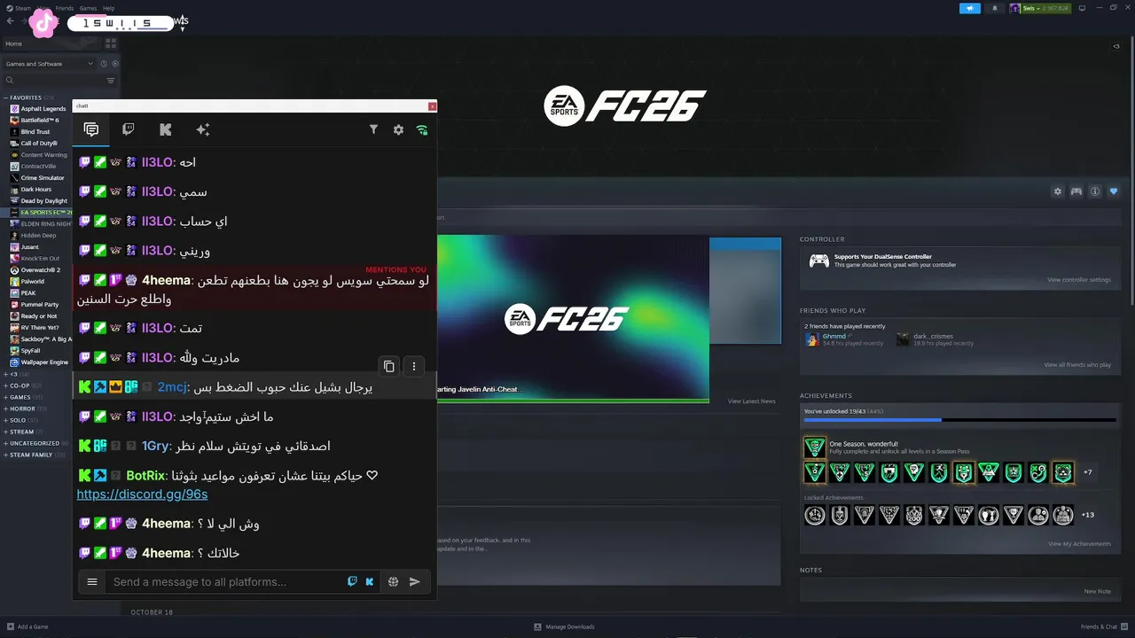Click the One Season, wonderful achievement icon

tap(814, 447)
